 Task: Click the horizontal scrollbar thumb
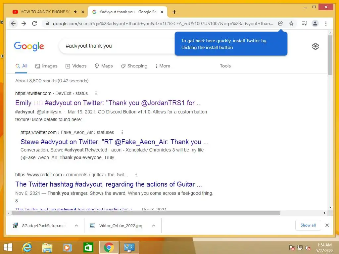(x=146, y=213)
